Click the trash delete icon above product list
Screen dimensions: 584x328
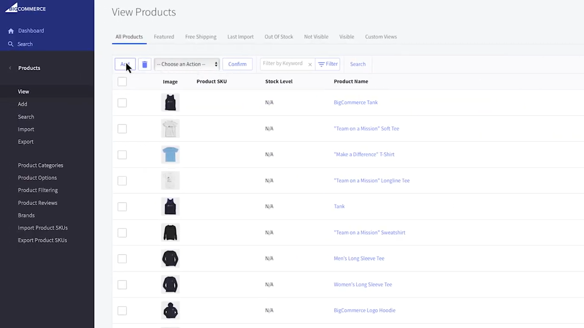145,64
